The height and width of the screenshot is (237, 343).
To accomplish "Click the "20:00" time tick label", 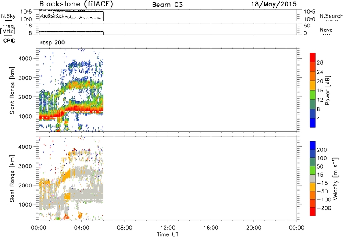I will 254,228.
